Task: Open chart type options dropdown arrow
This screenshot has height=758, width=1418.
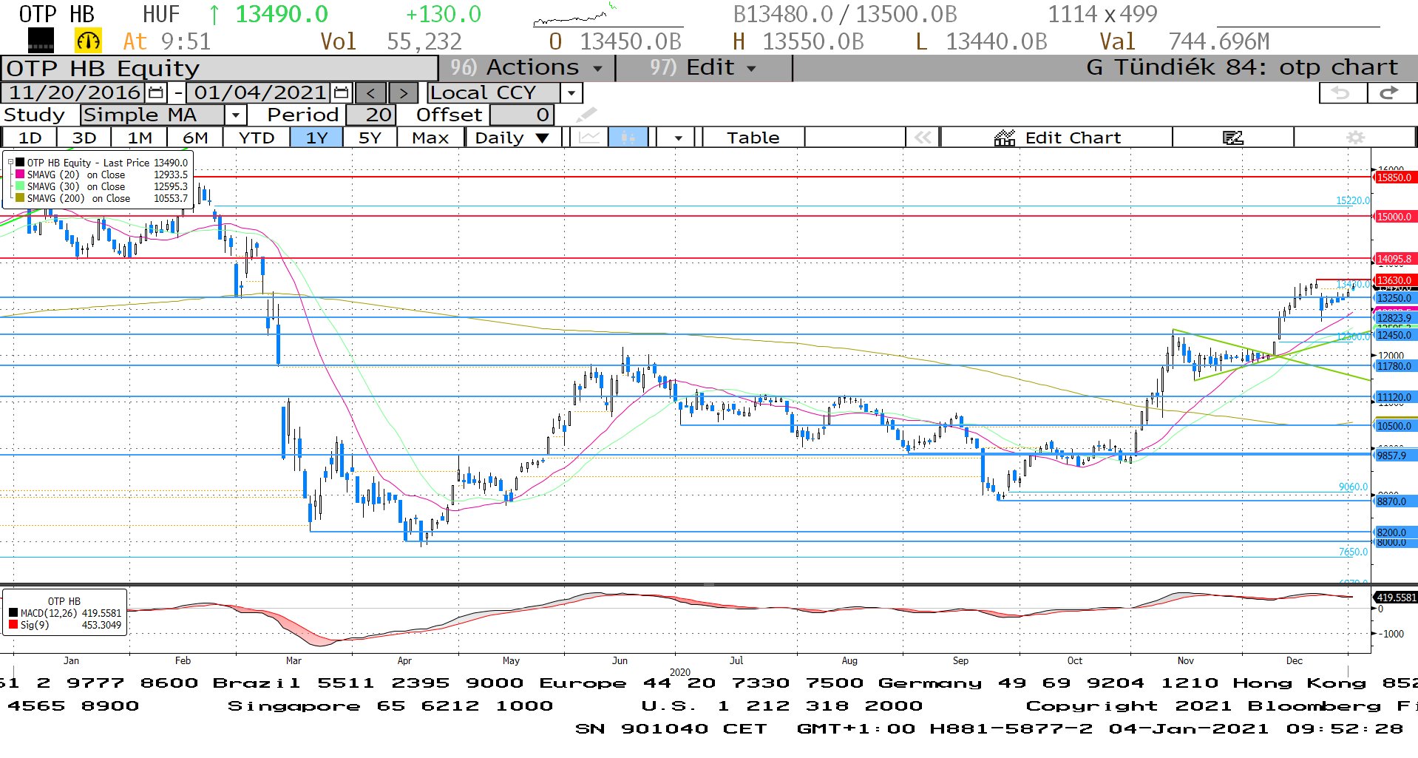Action: pyautogui.click(x=678, y=138)
